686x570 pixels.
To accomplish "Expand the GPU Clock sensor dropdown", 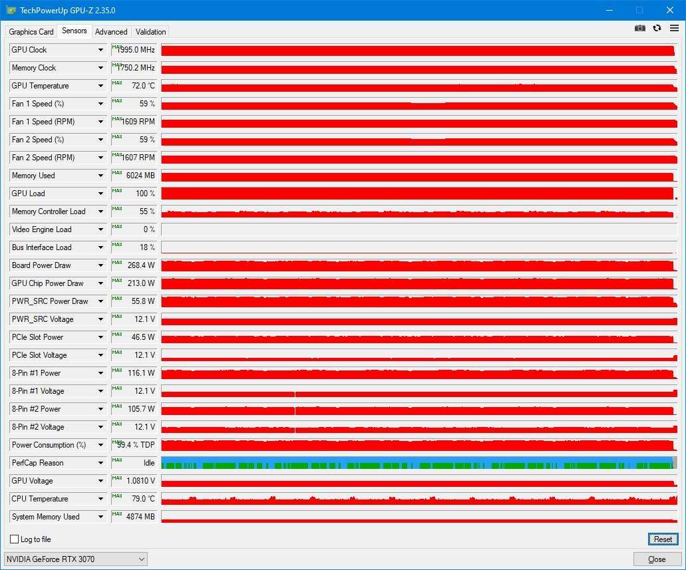I will [x=100, y=50].
